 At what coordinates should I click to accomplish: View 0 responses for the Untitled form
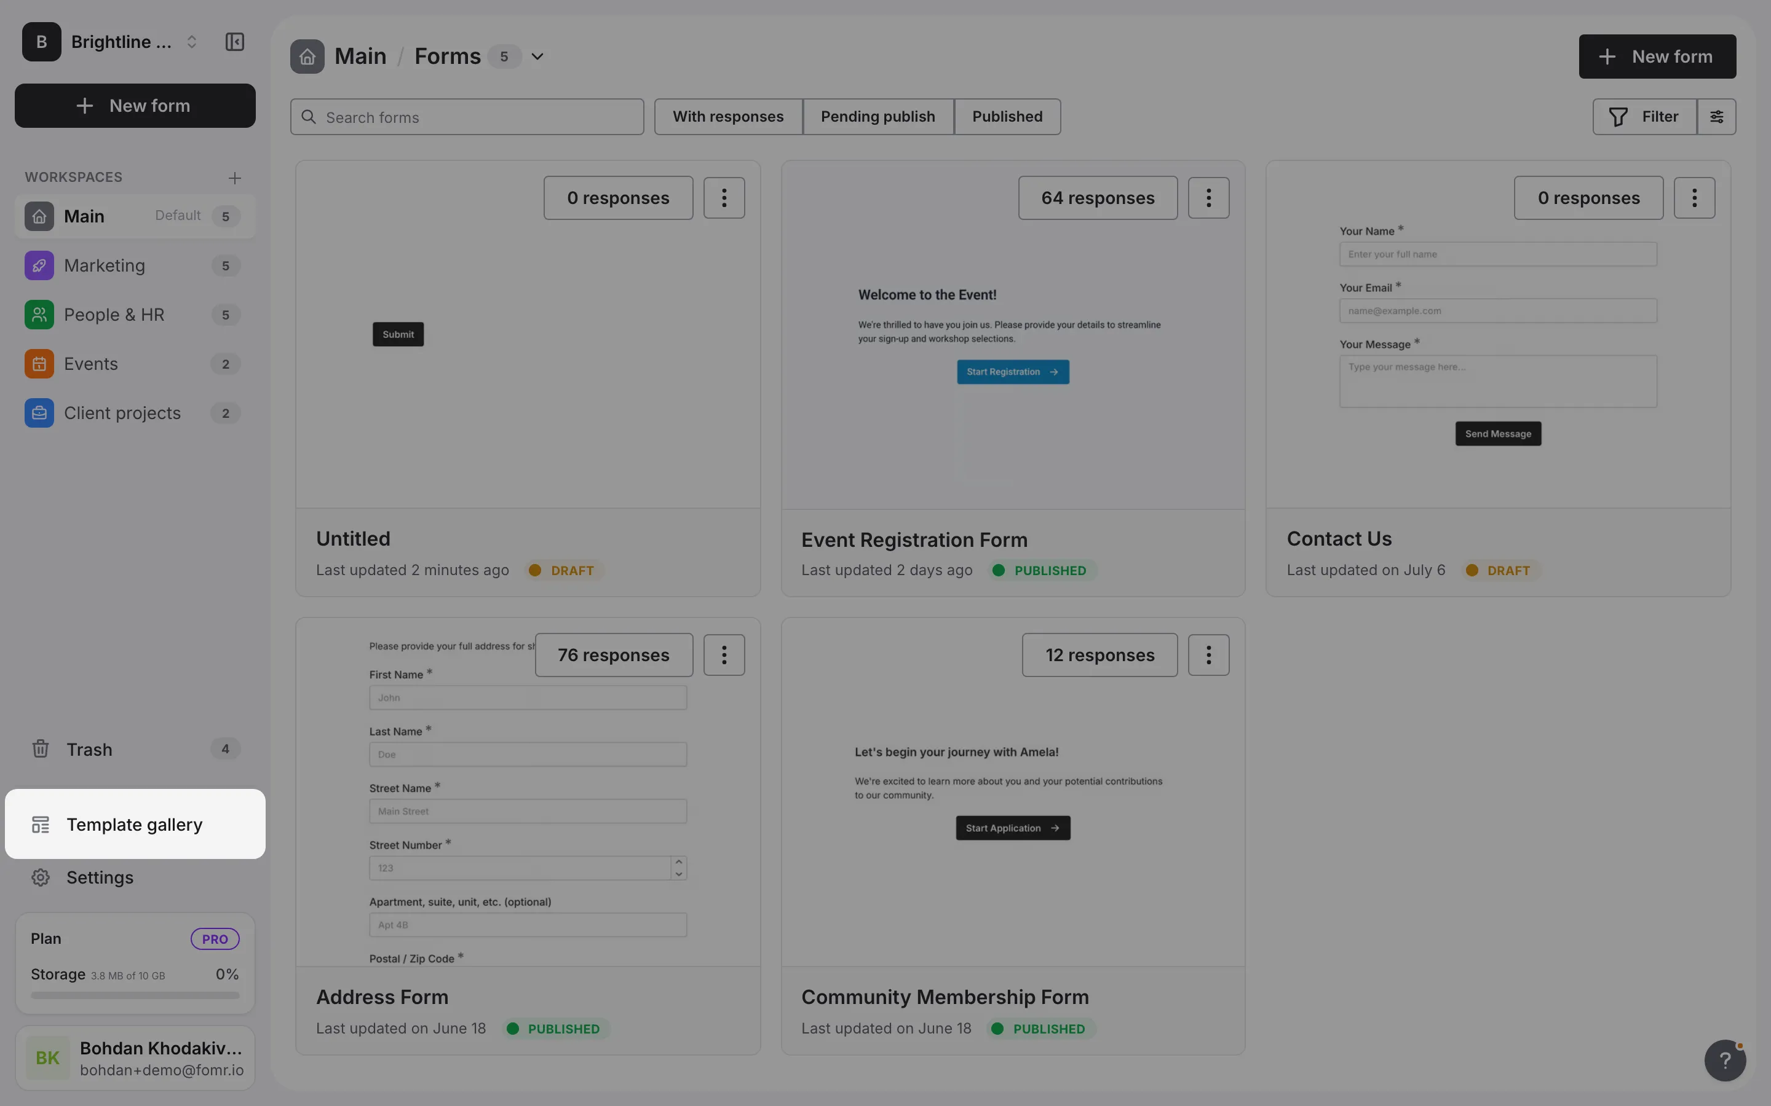tap(619, 197)
